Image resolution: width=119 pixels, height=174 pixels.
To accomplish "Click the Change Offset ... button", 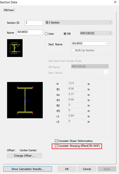I will (x=24, y=156).
